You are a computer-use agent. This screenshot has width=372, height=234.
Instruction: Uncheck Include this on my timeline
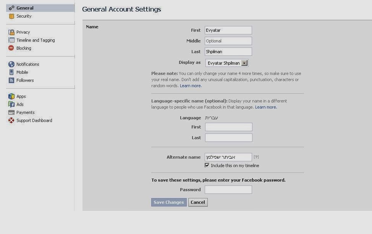click(x=207, y=165)
